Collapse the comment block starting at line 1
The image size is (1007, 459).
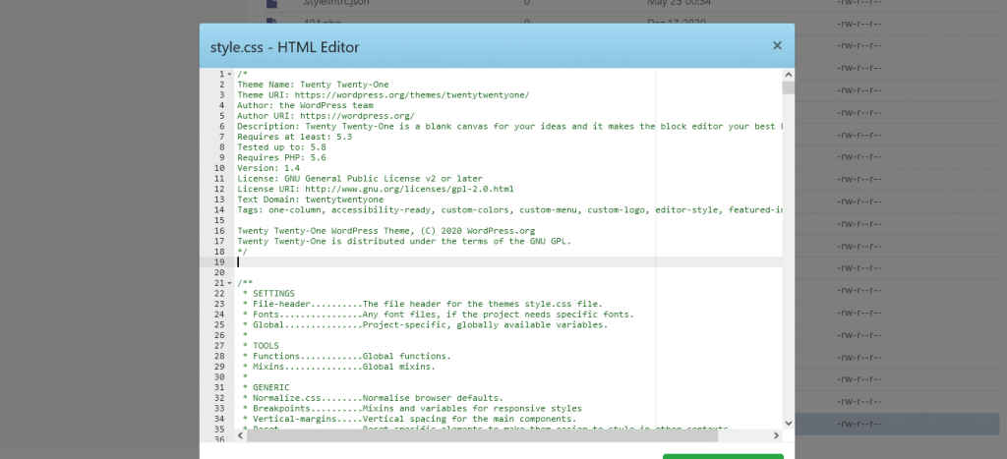click(230, 74)
